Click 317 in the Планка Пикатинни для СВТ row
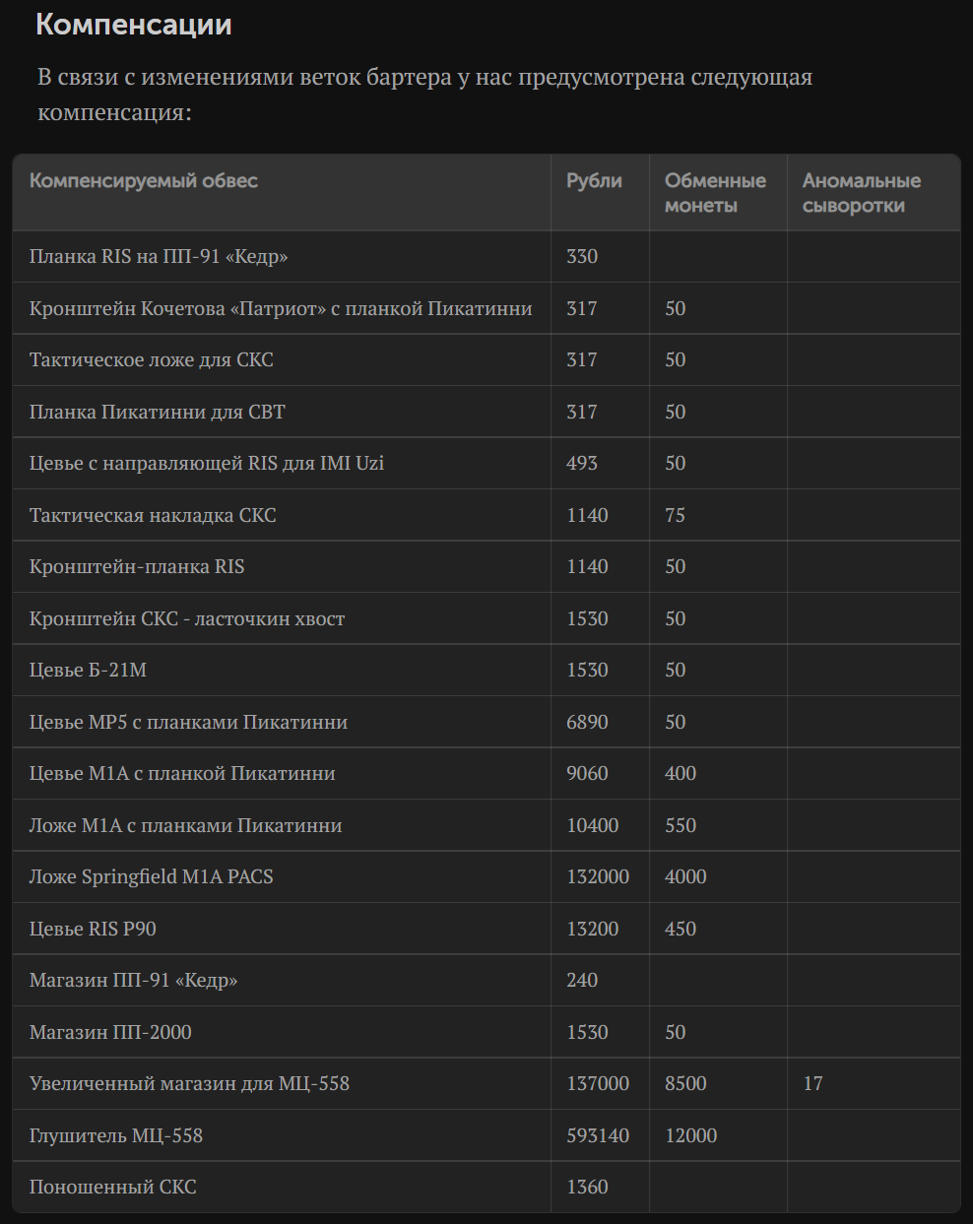 tap(582, 412)
